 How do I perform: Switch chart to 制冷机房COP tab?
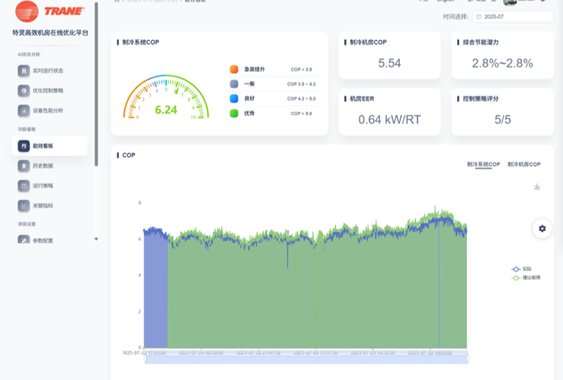click(524, 165)
